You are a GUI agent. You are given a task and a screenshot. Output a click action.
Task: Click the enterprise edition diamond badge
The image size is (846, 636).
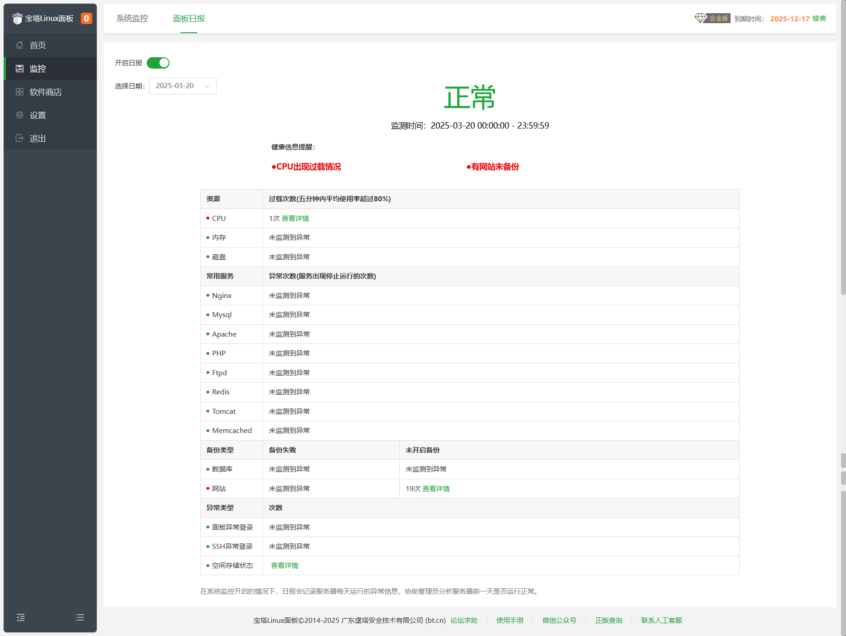tap(712, 18)
